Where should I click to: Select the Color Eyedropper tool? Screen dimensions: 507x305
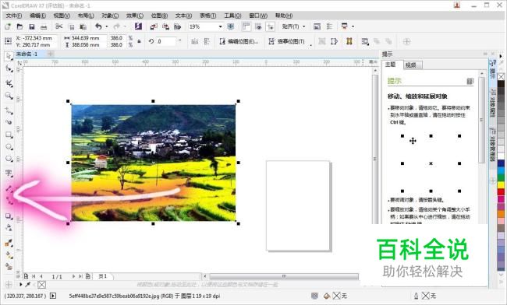pyautogui.click(x=9, y=243)
